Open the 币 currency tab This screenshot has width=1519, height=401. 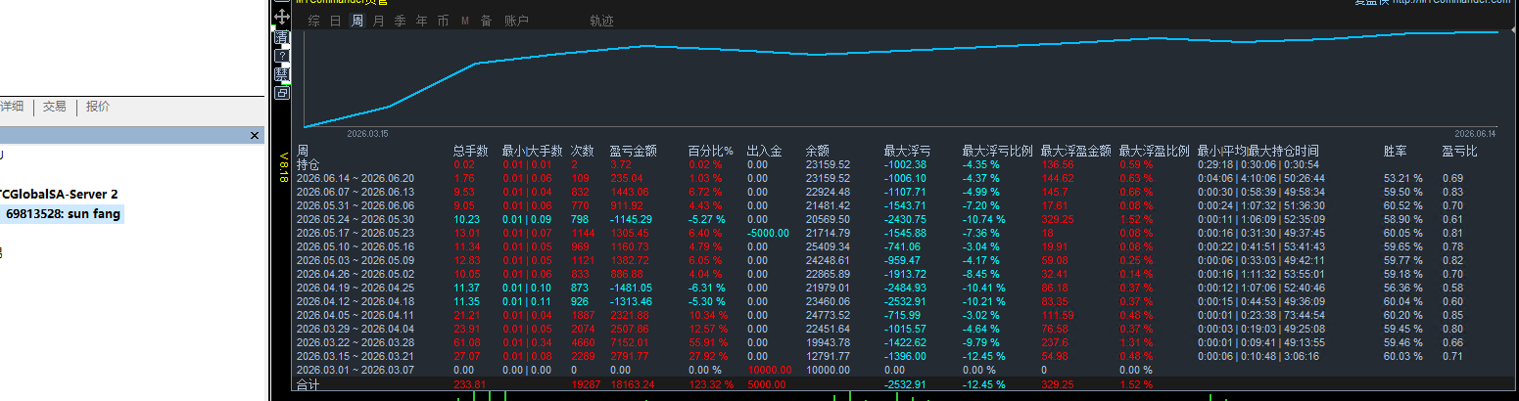coord(443,21)
